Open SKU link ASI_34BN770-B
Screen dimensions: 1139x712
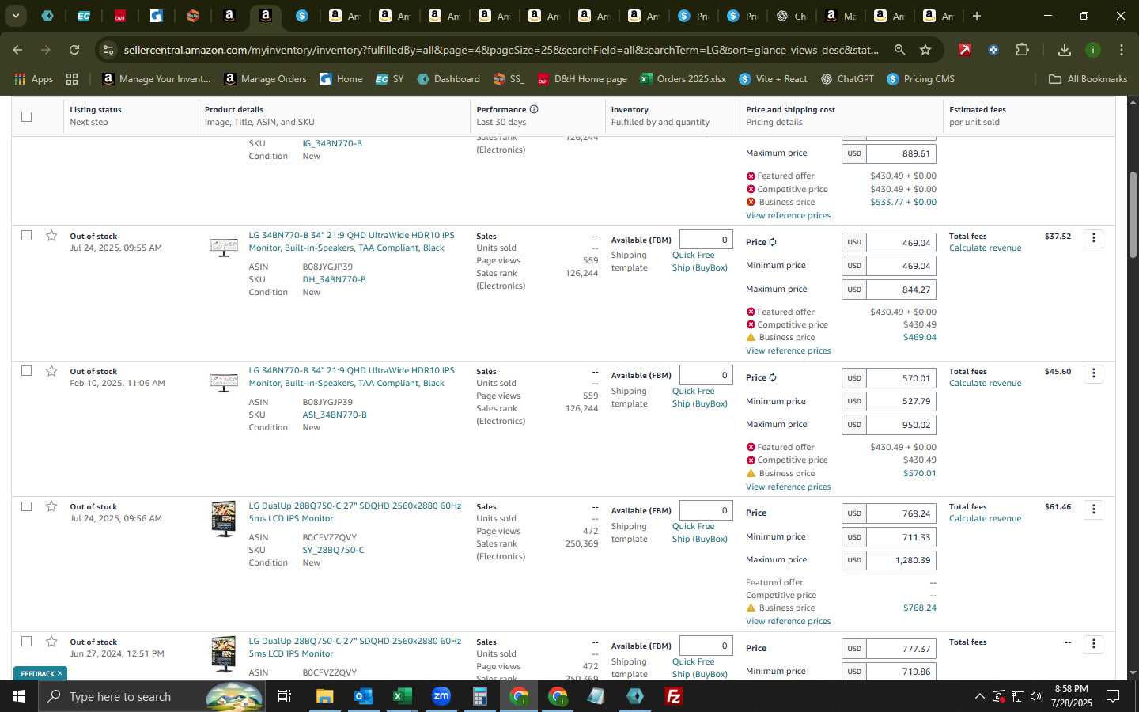click(x=334, y=415)
